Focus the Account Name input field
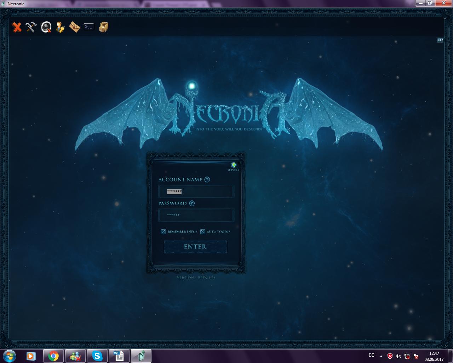This screenshot has height=363, width=453. (196, 191)
